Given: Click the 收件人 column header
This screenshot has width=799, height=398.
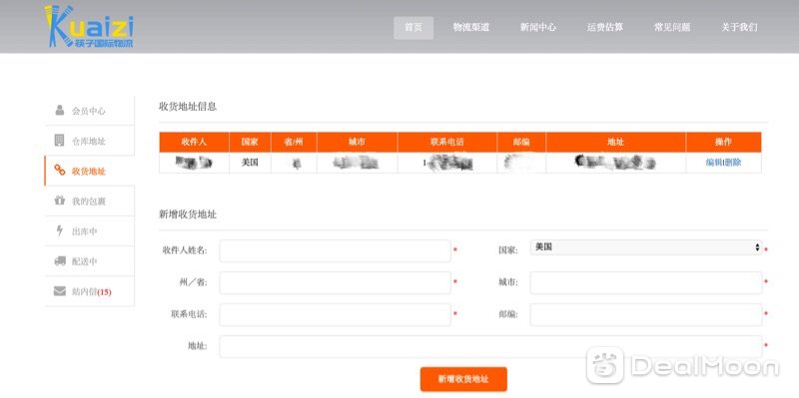Looking at the screenshot, I should point(194,142).
